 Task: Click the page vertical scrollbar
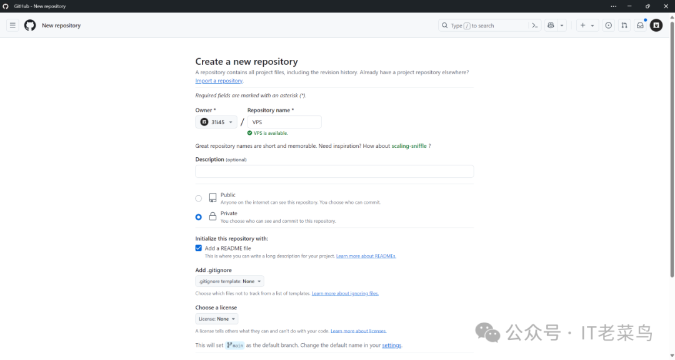click(x=672, y=156)
